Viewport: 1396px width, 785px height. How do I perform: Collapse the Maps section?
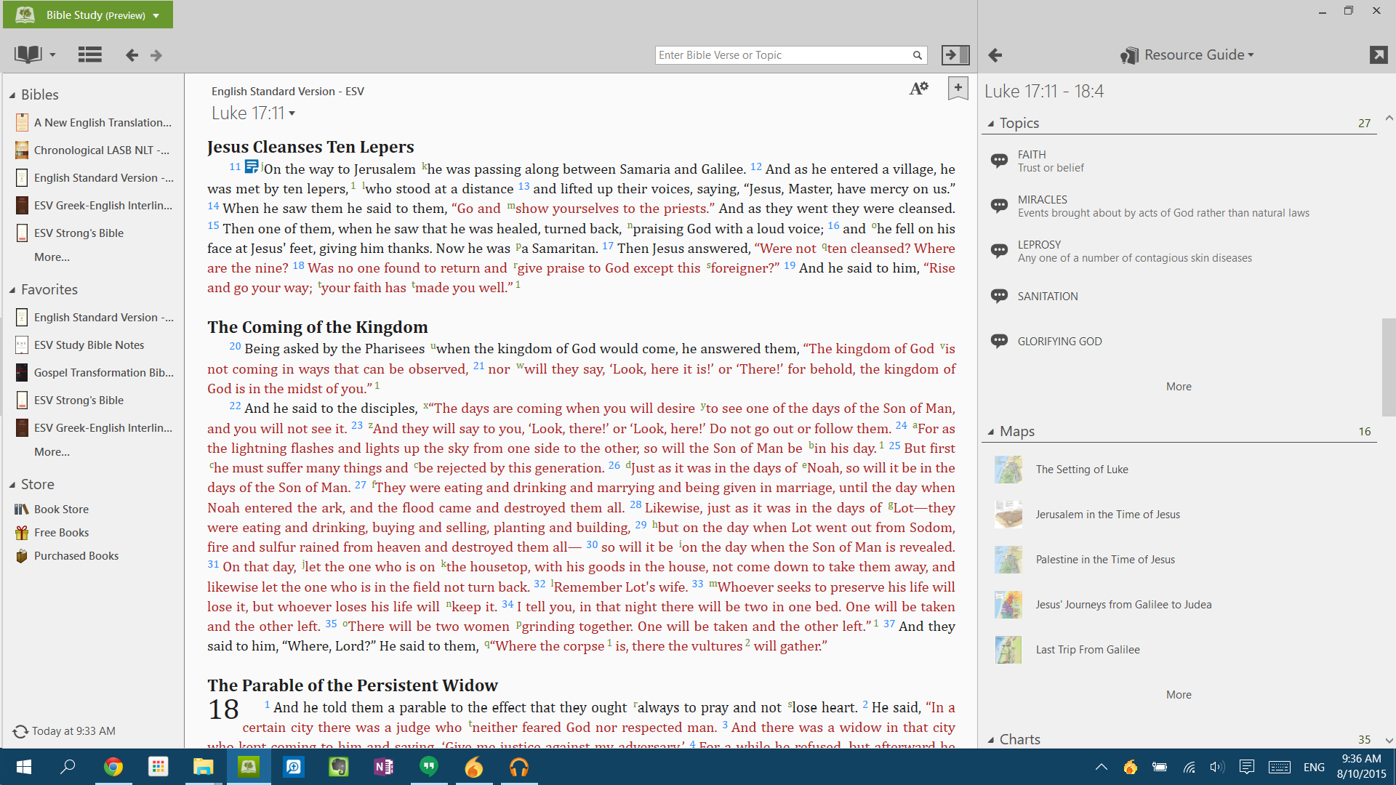pyautogui.click(x=990, y=432)
